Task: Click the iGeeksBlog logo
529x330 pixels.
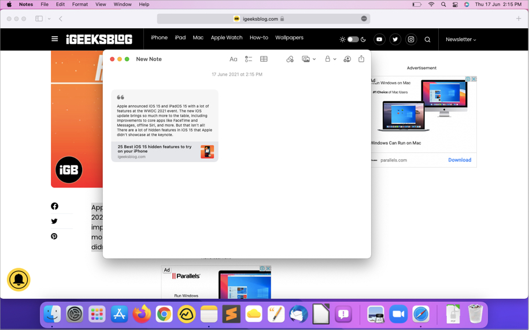Action: coord(99,39)
